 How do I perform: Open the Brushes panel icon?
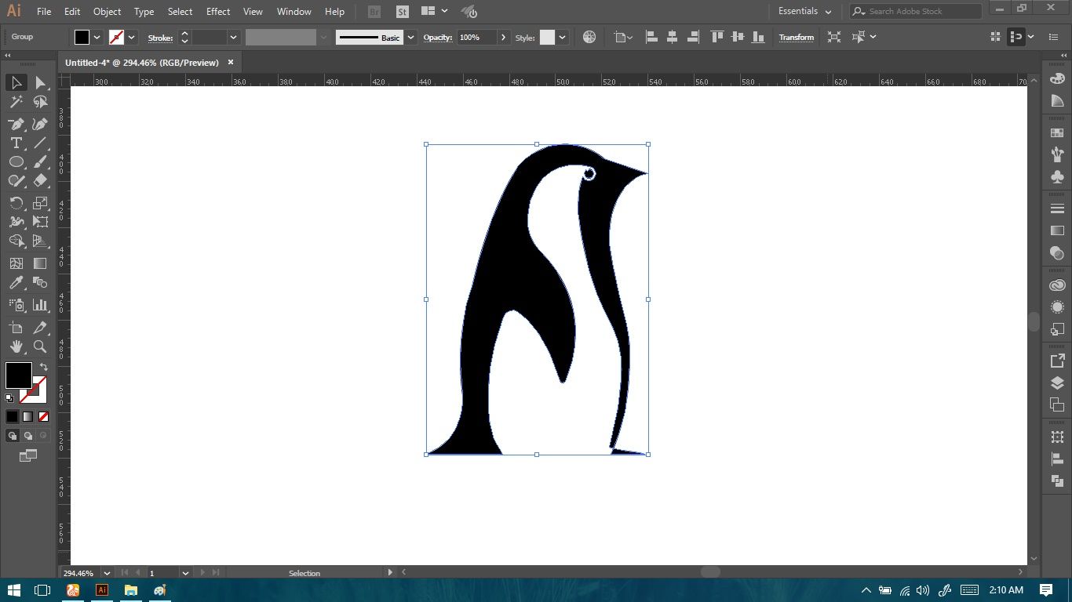[x=1057, y=154]
